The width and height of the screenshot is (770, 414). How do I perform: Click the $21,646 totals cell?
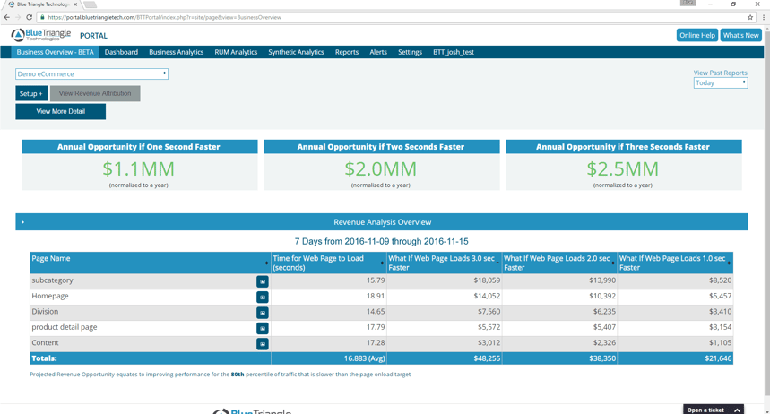pos(675,358)
